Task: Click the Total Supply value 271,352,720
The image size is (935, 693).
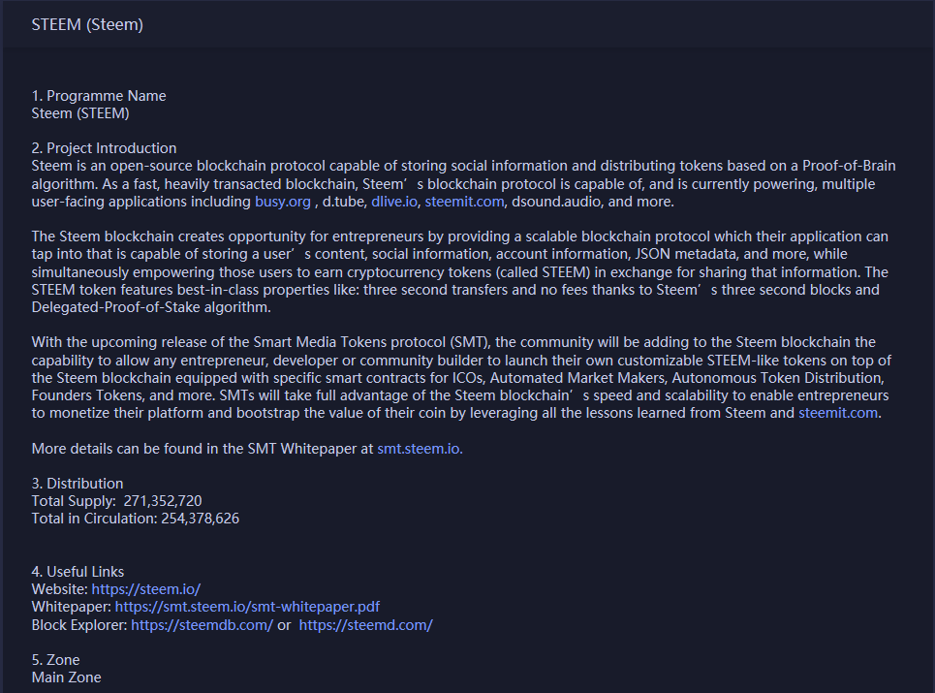Action: pos(163,501)
